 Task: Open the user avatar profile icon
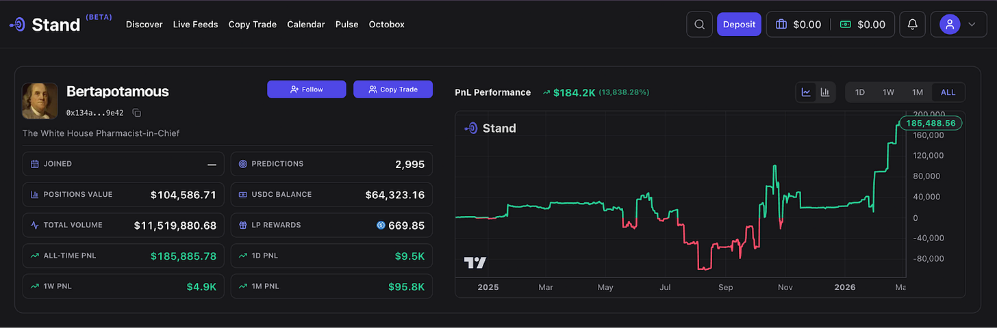(950, 24)
